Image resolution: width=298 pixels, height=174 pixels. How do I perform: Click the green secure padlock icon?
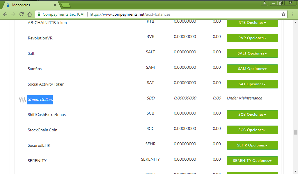tap(39, 14)
